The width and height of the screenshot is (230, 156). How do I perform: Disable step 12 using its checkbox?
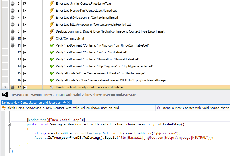pyautogui.click(x=25, y=52)
